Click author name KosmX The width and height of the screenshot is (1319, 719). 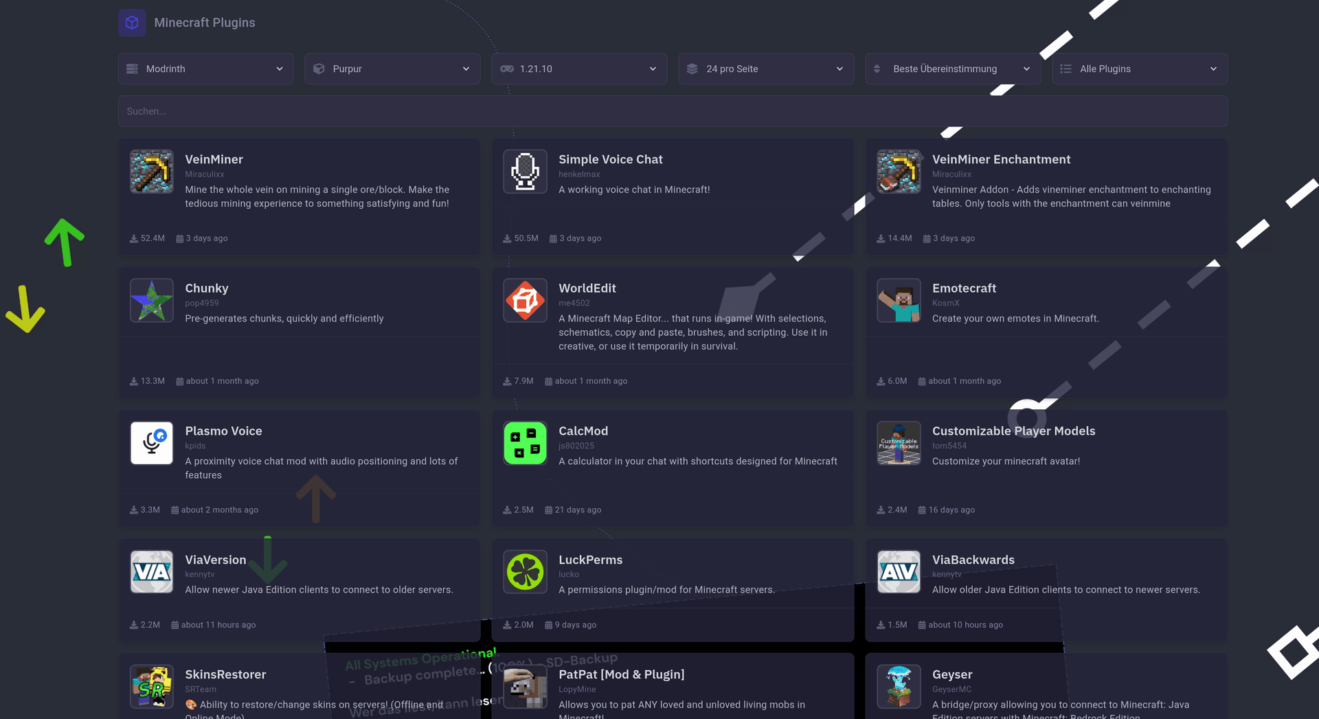(x=945, y=304)
